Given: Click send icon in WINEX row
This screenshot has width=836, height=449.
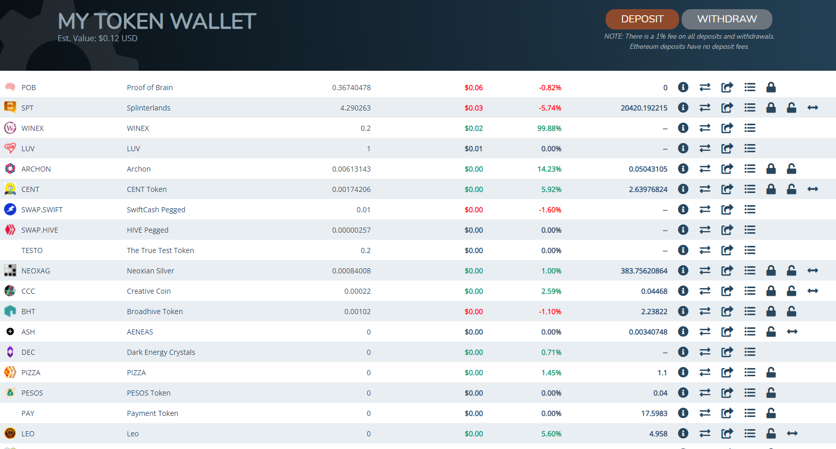Looking at the screenshot, I should [727, 128].
